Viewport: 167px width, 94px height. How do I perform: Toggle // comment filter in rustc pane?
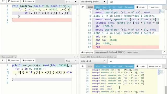[x=110, y=66]
